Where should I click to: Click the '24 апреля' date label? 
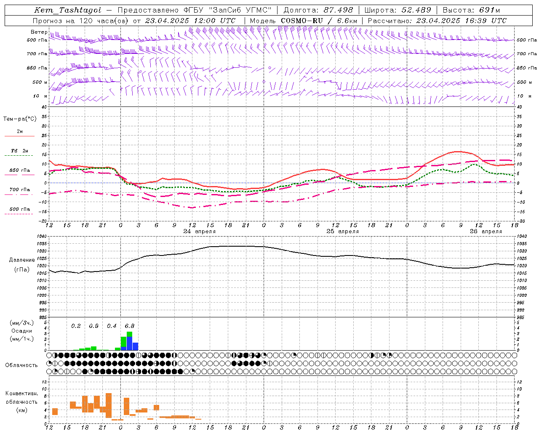click(200, 231)
